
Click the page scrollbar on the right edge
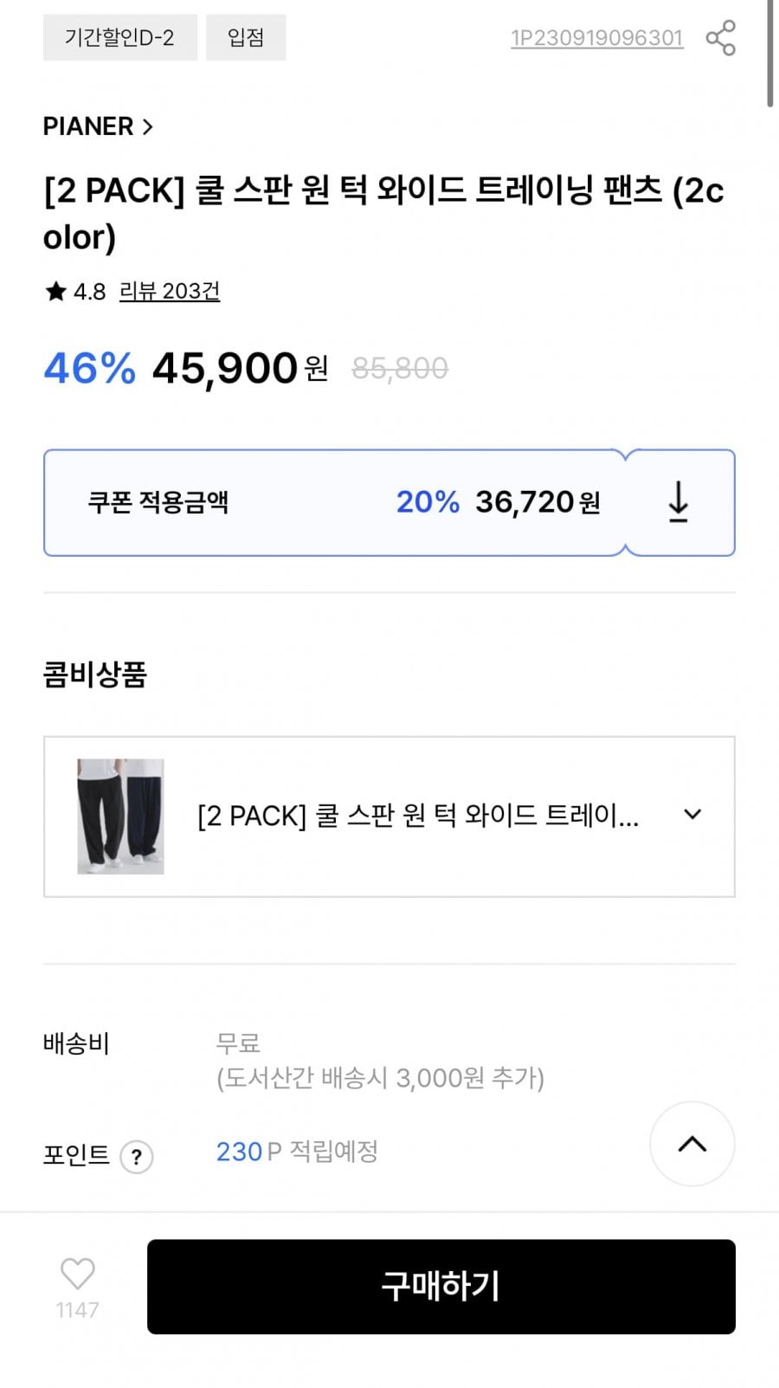(x=769, y=54)
